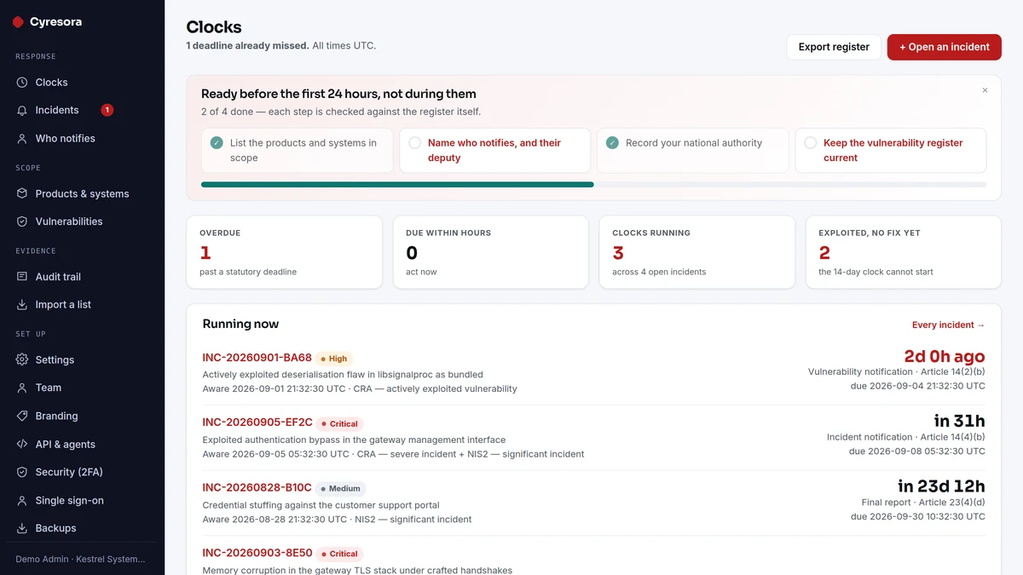Click the Incidents bell icon
This screenshot has height=575, width=1023.
pos(22,110)
